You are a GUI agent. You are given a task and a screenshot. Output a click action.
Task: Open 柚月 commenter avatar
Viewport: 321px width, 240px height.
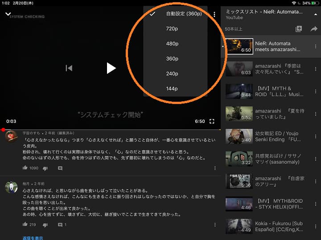click(x=11, y=187)
